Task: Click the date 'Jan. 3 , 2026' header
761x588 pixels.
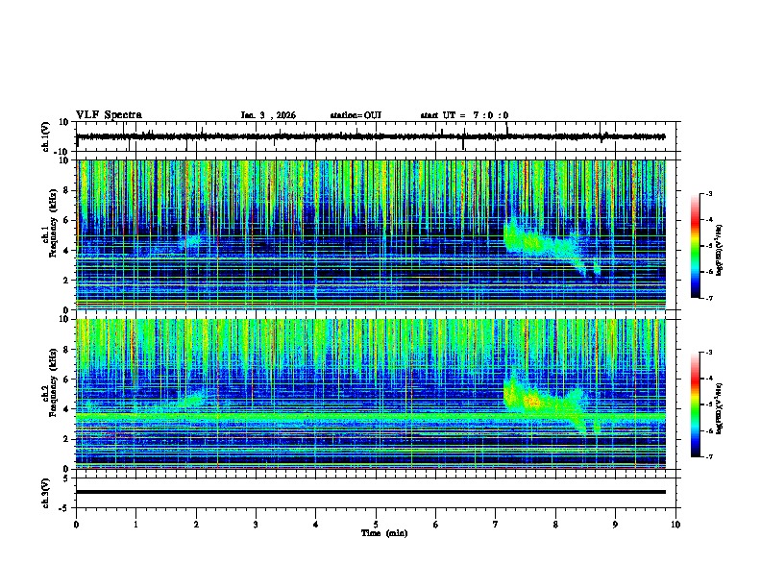Action: click(x=268, y=115)
